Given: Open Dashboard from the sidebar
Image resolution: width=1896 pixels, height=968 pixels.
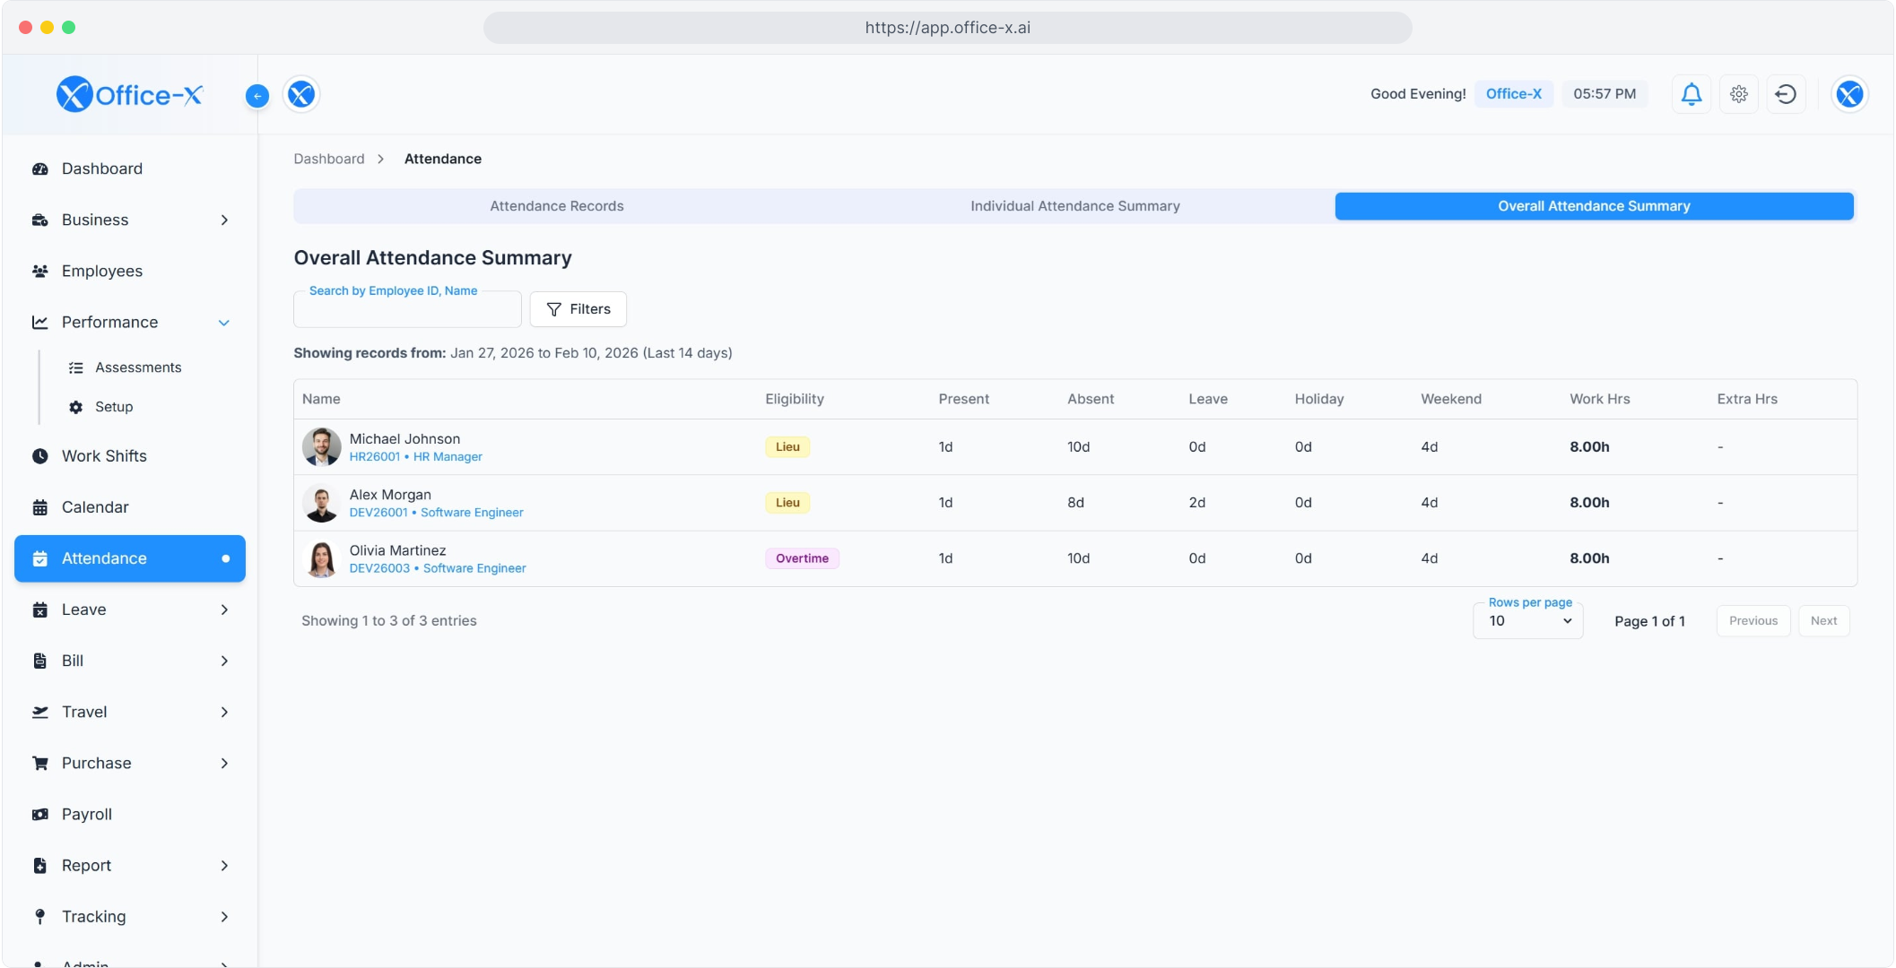Looking at the screenshot, I should [102, 169].
